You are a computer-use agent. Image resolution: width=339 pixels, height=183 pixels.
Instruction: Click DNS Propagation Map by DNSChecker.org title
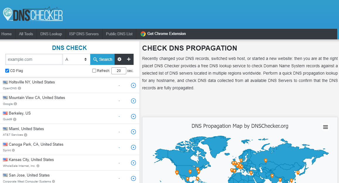tap(240, 126)
